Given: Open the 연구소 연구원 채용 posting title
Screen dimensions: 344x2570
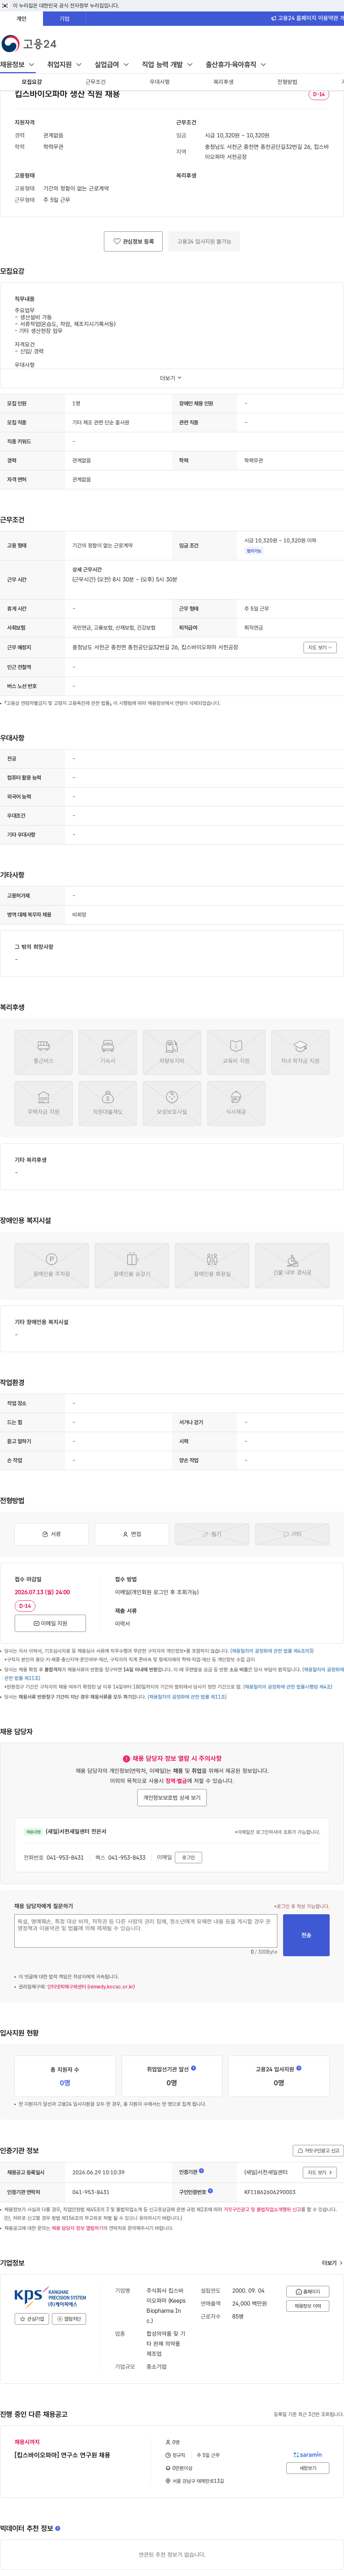Looking at the screenshot, I should (63, 2455).
